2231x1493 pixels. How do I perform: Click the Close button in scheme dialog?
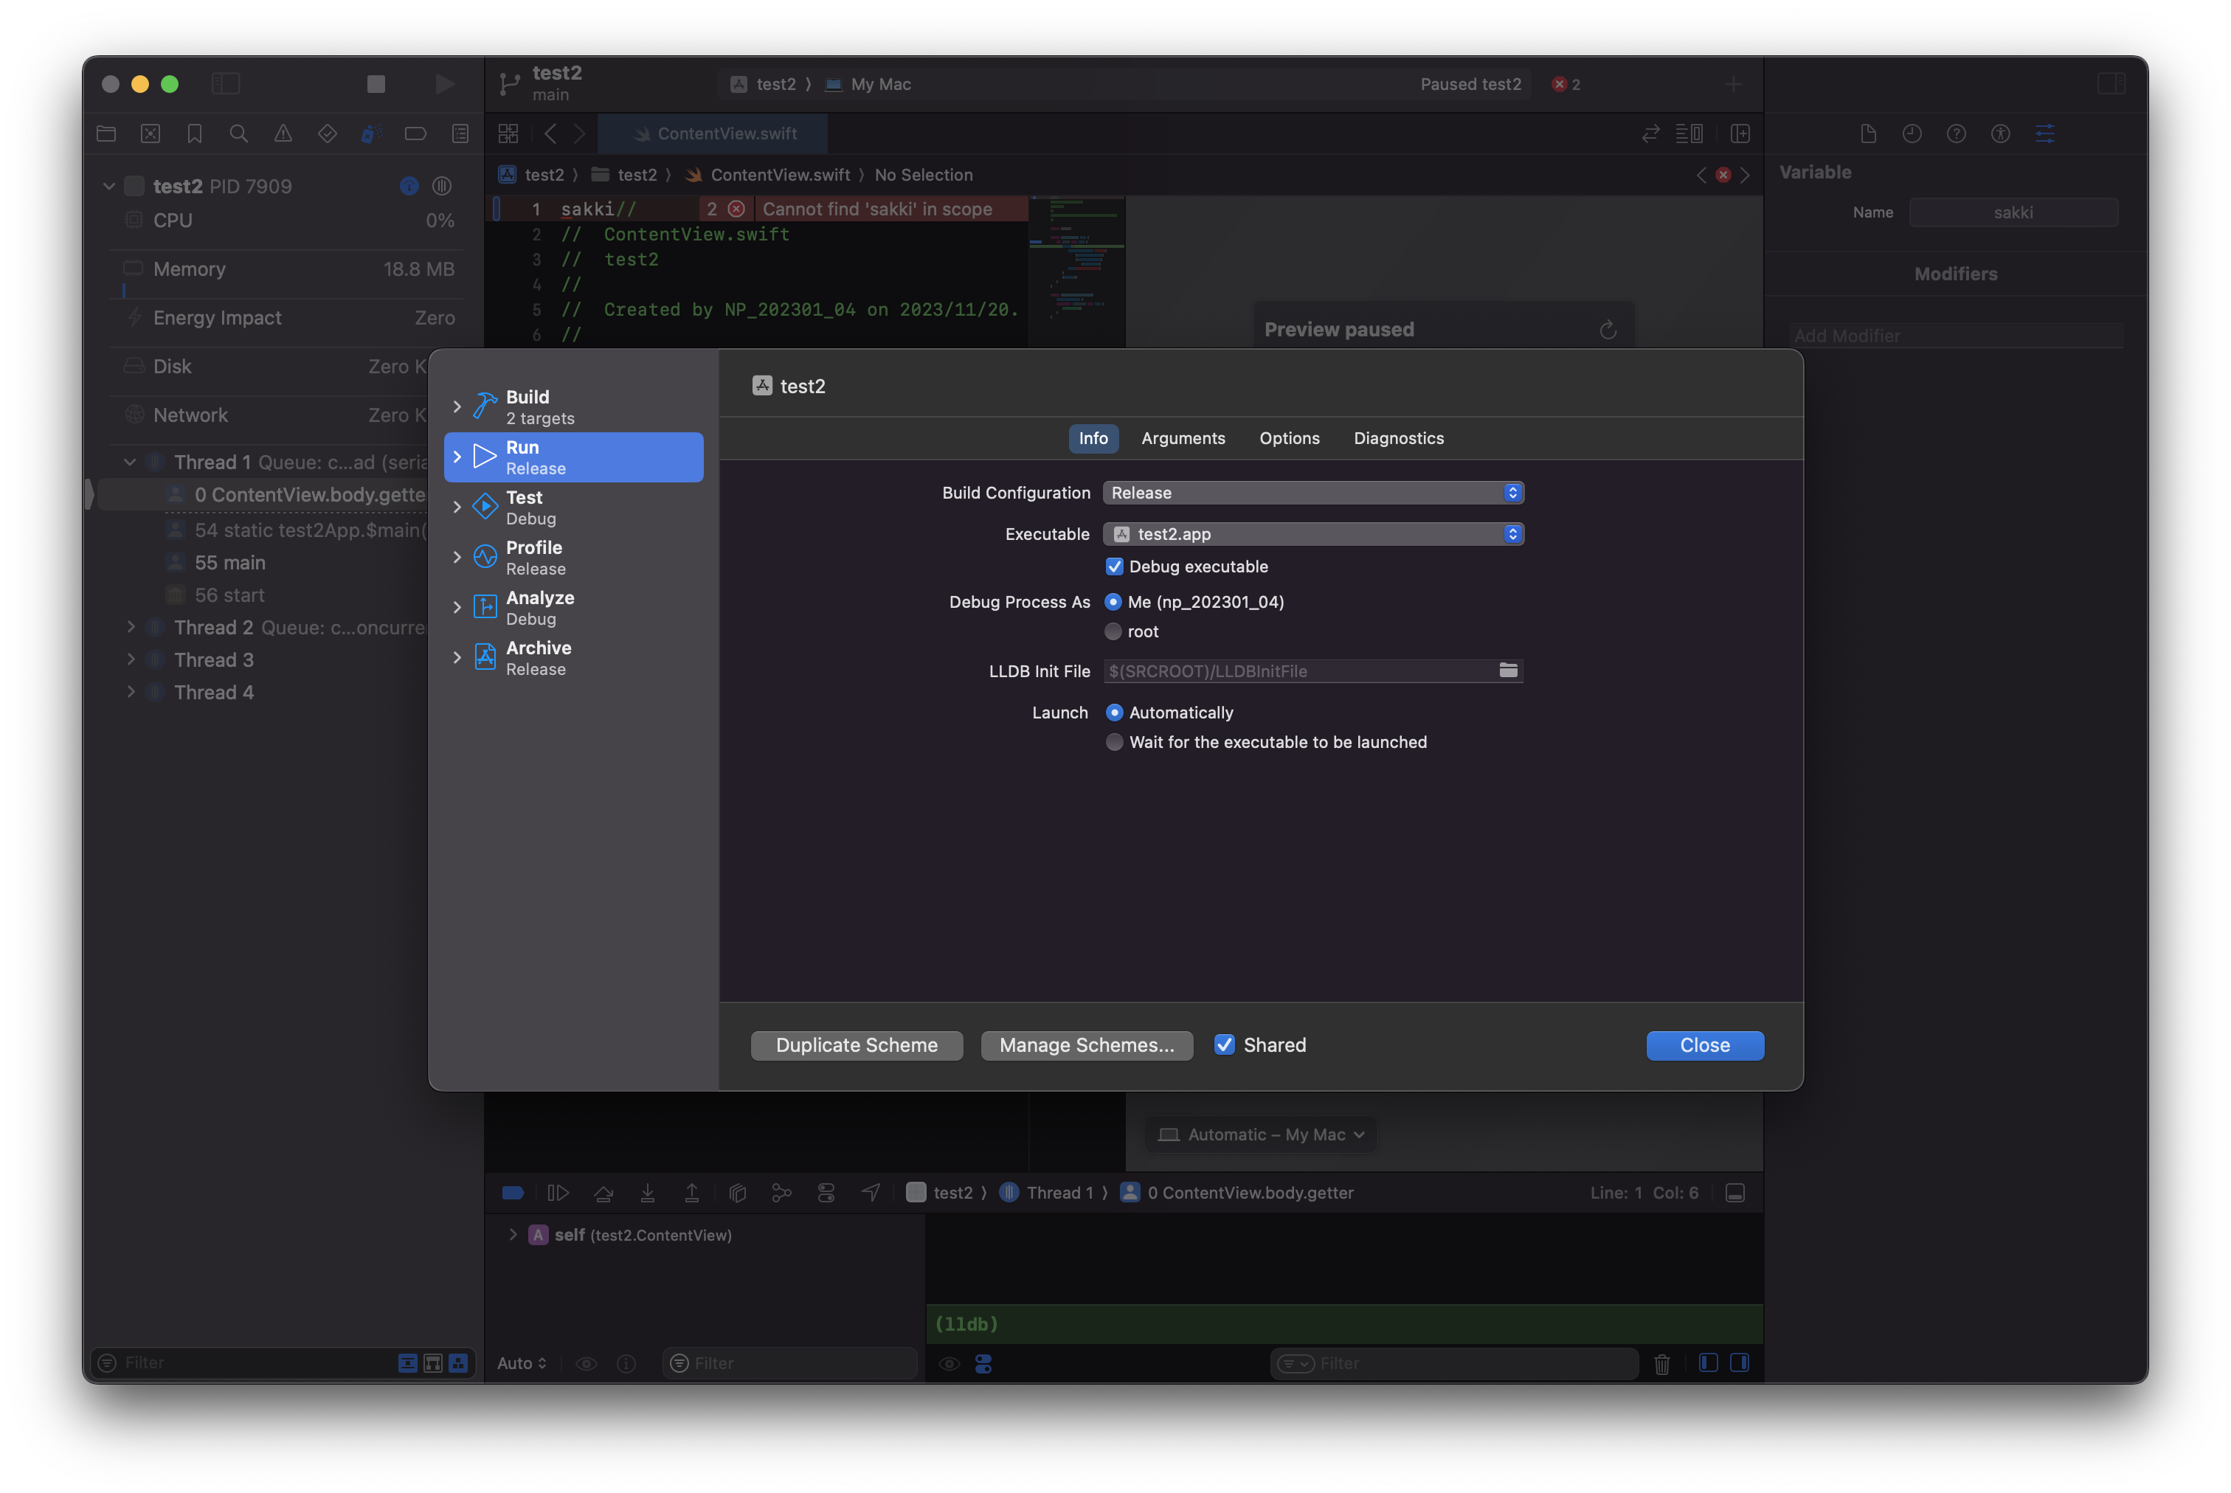click(1704, 1045)
